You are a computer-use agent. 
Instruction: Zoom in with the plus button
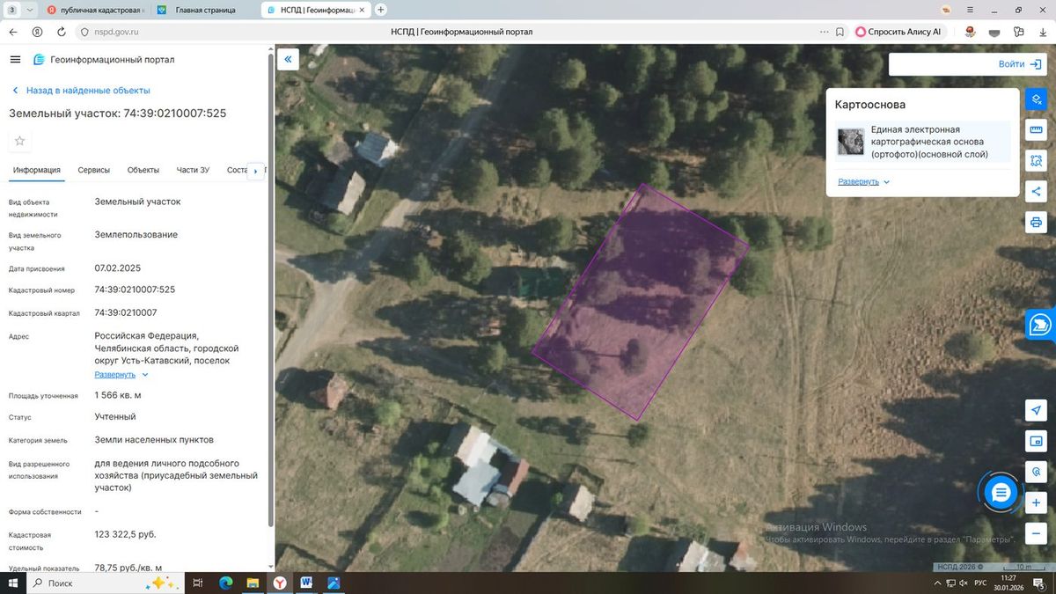(x=1036, y=503)
